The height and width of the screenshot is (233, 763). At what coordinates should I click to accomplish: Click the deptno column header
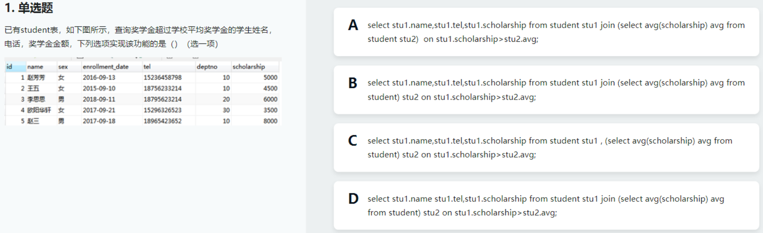[207, 67]
